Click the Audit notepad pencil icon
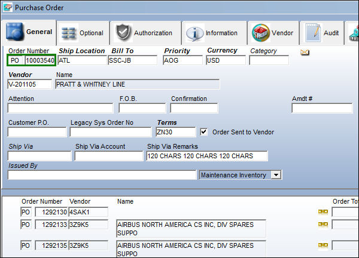The image size is (359, 258). point(313,32)
